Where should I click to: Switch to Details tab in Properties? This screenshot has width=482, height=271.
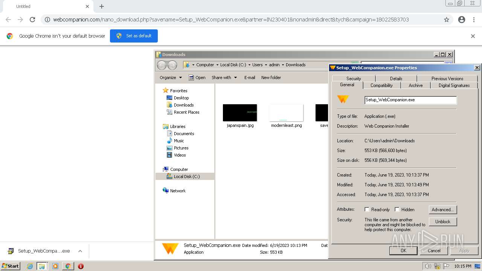(x=396, y=78)
